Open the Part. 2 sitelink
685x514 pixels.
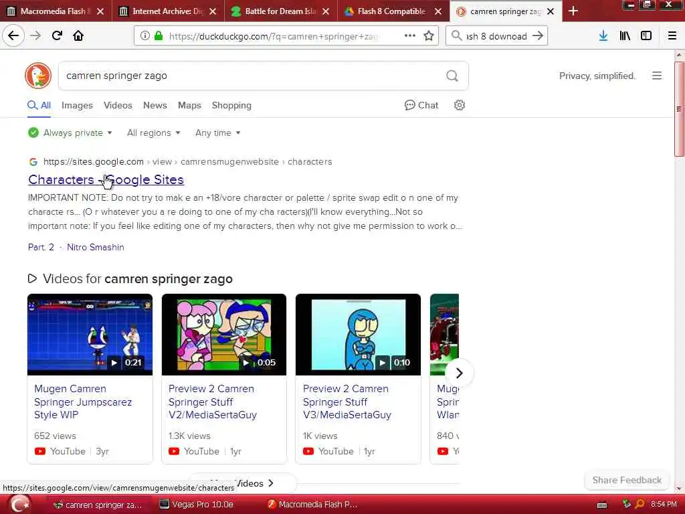click(x=41, y=248)
